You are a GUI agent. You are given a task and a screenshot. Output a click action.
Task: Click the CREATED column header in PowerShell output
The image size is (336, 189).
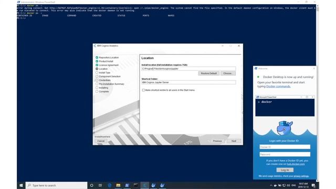97,16
